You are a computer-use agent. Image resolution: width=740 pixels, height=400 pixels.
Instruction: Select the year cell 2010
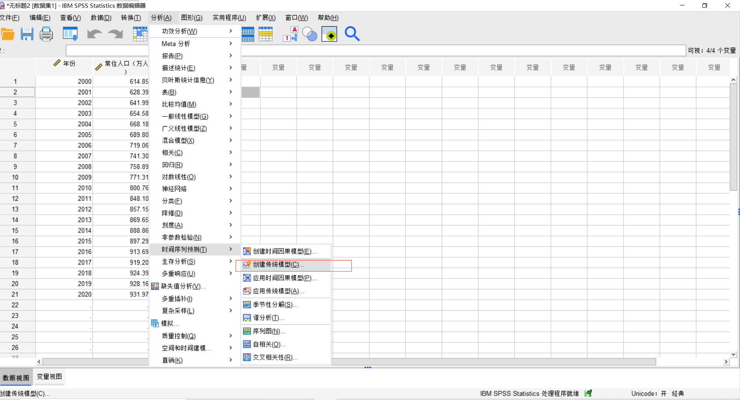[64, 188]
